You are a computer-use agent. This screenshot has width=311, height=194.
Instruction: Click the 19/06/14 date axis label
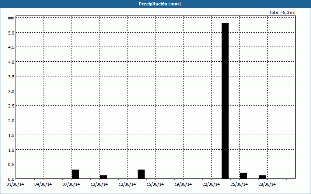tap(183, 185)
